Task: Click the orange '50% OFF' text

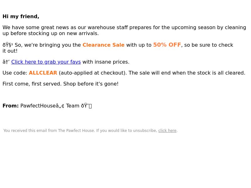Action: [x=167, y=45]
